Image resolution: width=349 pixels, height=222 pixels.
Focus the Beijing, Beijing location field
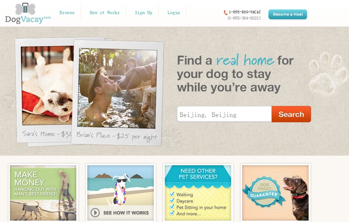224,114
